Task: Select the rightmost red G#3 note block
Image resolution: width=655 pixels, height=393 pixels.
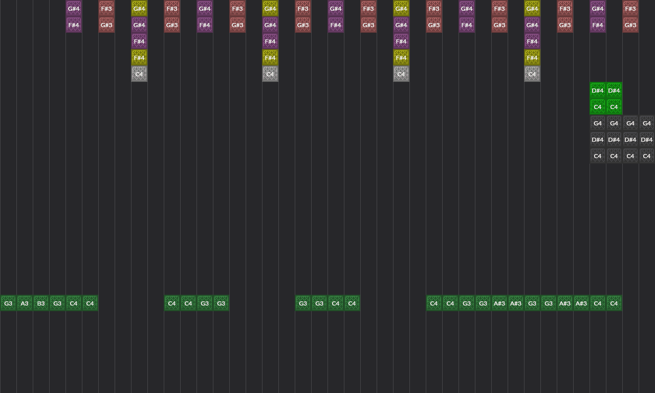Action: 630,25
